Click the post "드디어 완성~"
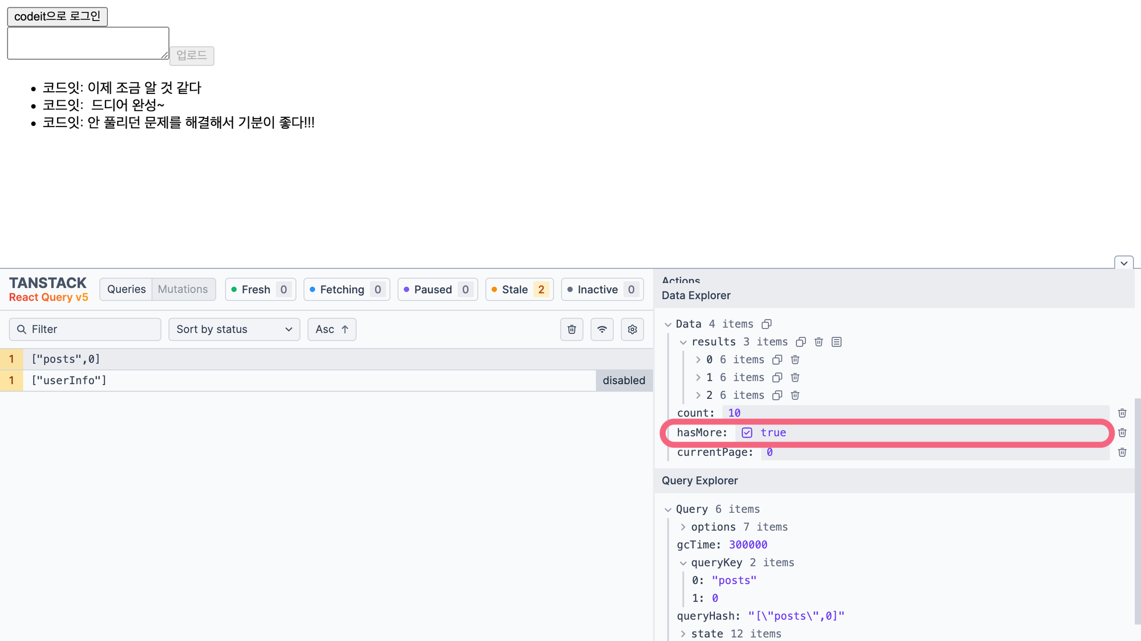Viewport: 1141px width, 641px height. [128, 105]
